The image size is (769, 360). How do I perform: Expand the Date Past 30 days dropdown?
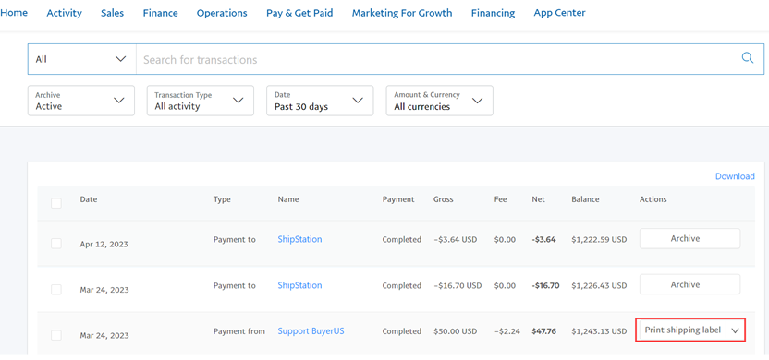click(320, 101)
